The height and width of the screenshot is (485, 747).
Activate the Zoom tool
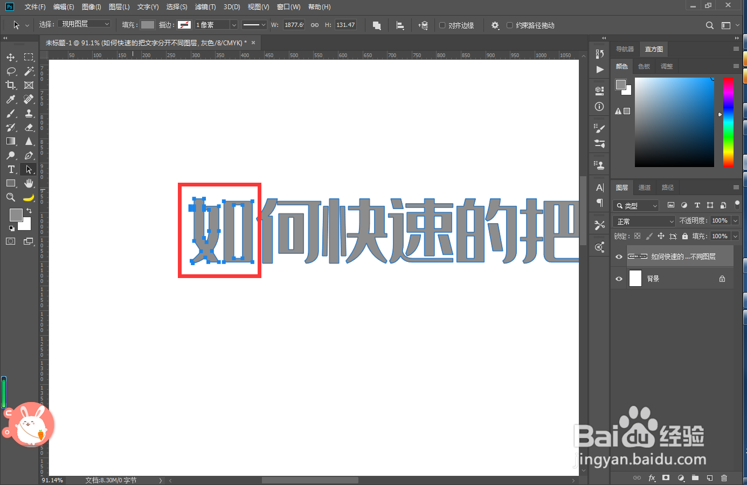click(11, 197)
